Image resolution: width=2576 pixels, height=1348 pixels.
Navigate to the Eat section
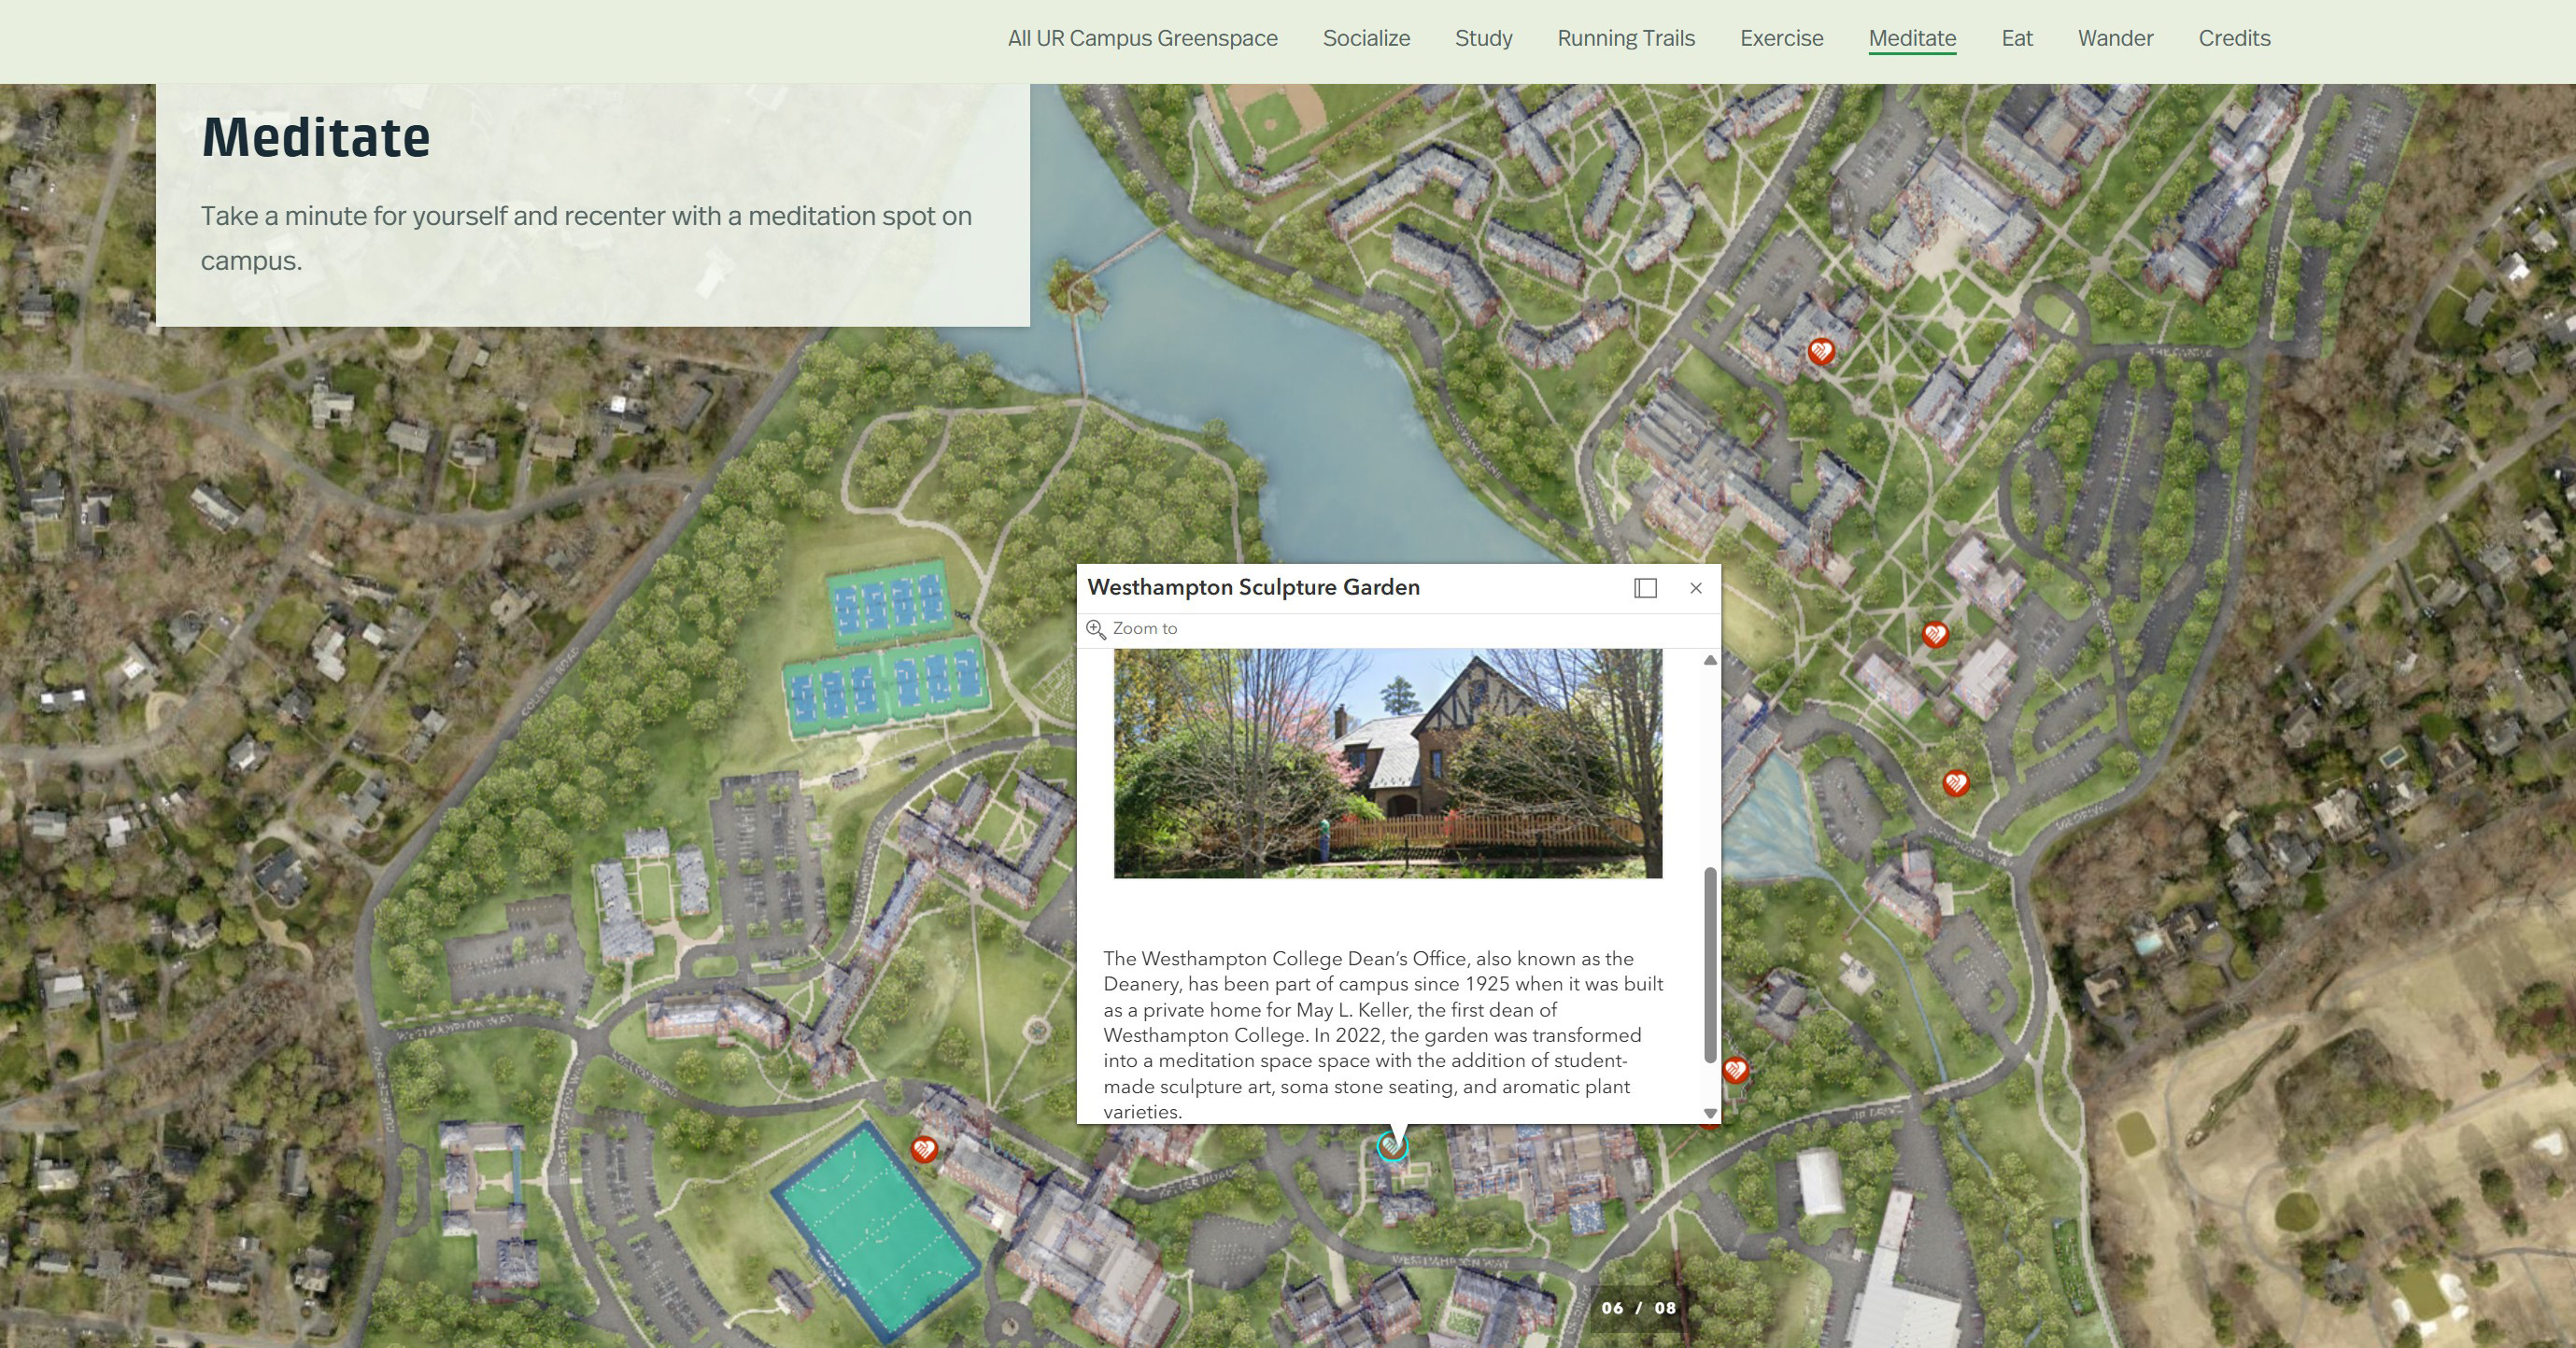2016,38
